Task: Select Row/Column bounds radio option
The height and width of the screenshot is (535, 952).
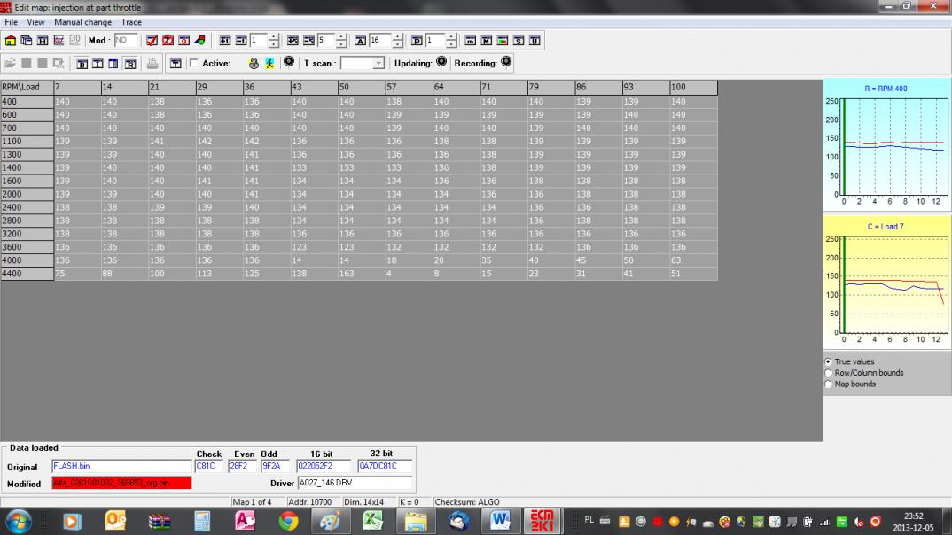Action: point(829,373)
